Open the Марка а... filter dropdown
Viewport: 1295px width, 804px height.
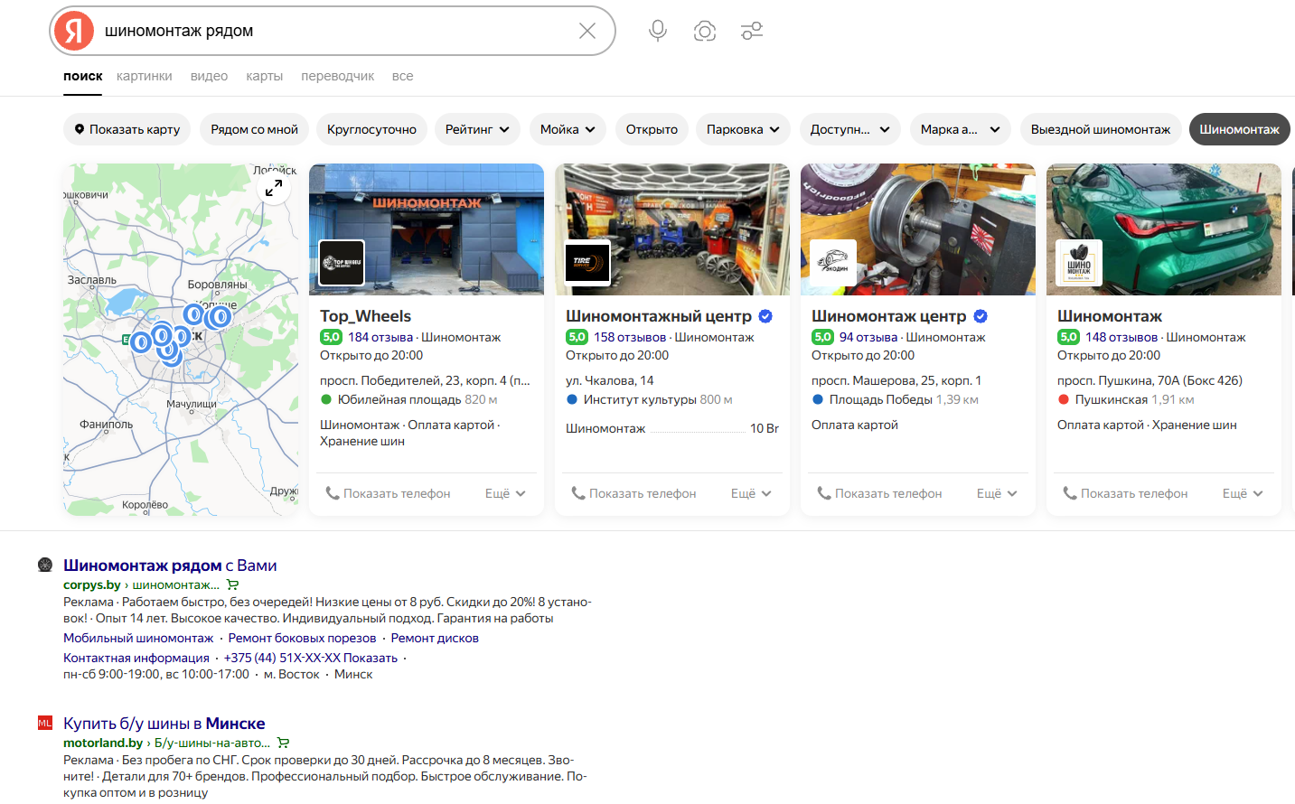click(x=961, y=129)
